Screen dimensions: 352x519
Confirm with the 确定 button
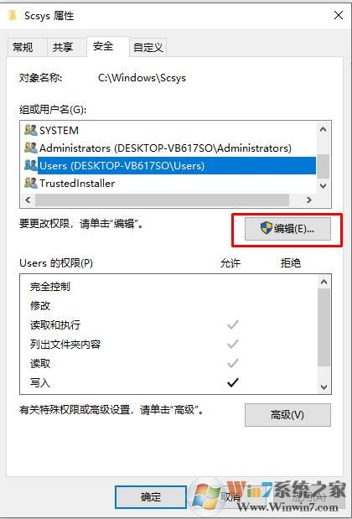coord(151,497)
